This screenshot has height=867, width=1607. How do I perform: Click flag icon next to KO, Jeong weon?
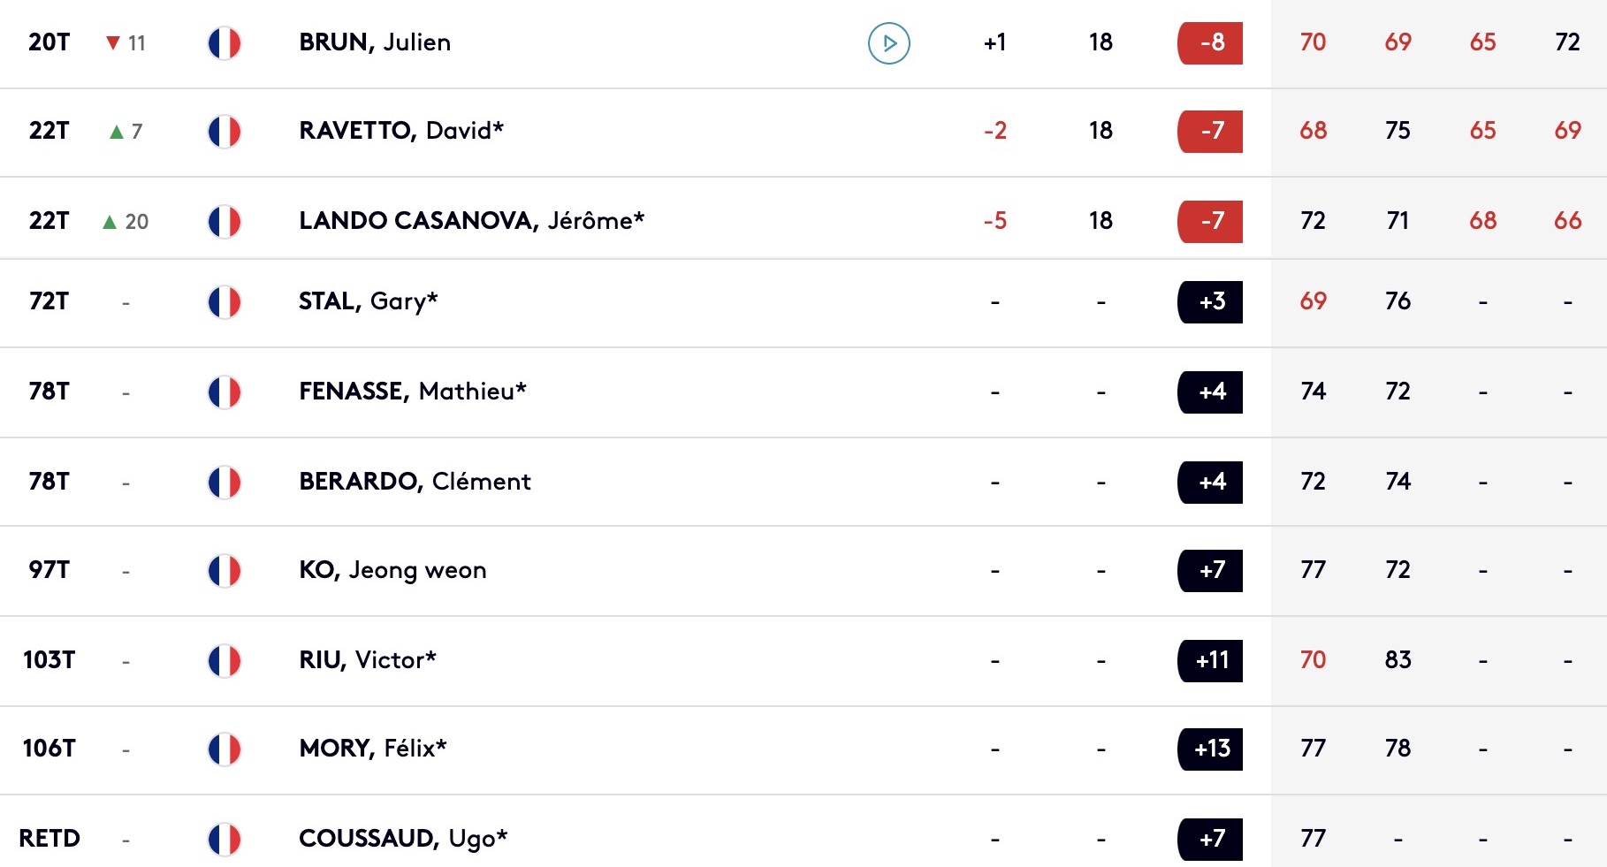(225, 571)
